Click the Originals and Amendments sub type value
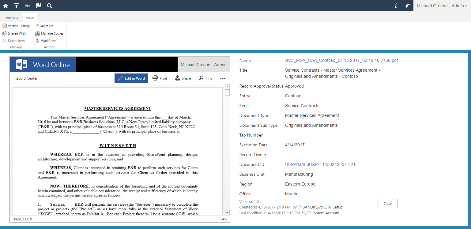This screenshot has height=229, width=471. 311,125
